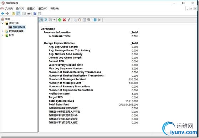Select Number of Flushed Recovery Transactions
Image resolution: width=199 pixels, height=138 pixels.
coord(75,72)
